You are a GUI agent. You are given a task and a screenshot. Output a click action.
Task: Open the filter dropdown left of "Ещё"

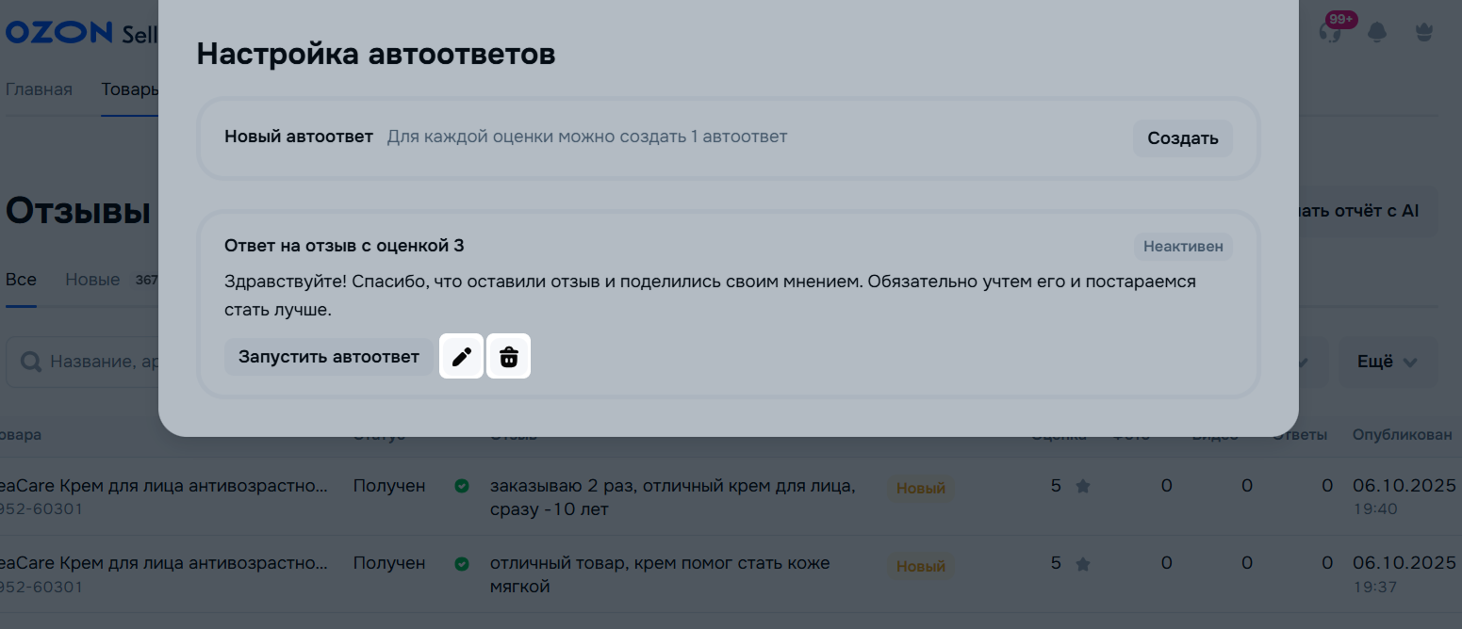click(1312, 363)
